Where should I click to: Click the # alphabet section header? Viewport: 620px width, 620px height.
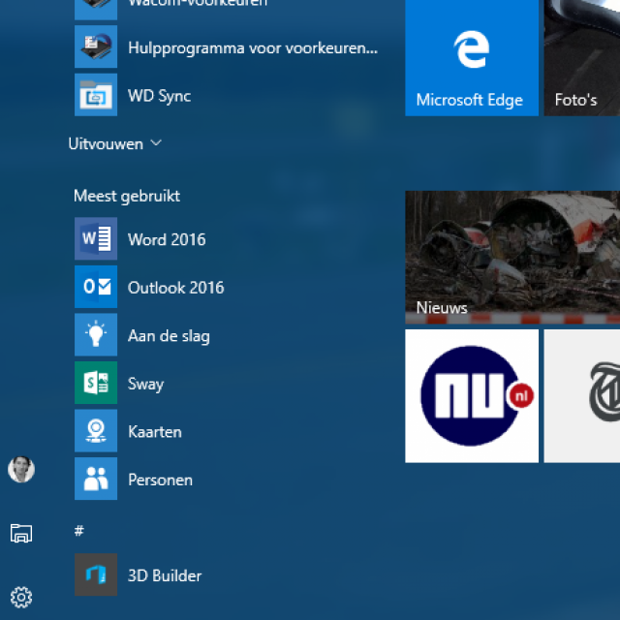pos(79,530)
